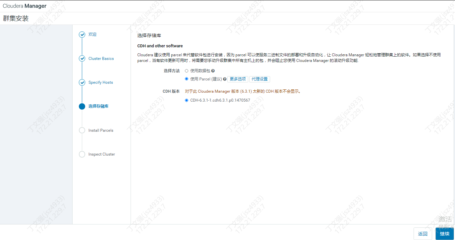Go to the 欢迎 wizard step
This screenshot has height=240, width=455.
pos(92,34)
